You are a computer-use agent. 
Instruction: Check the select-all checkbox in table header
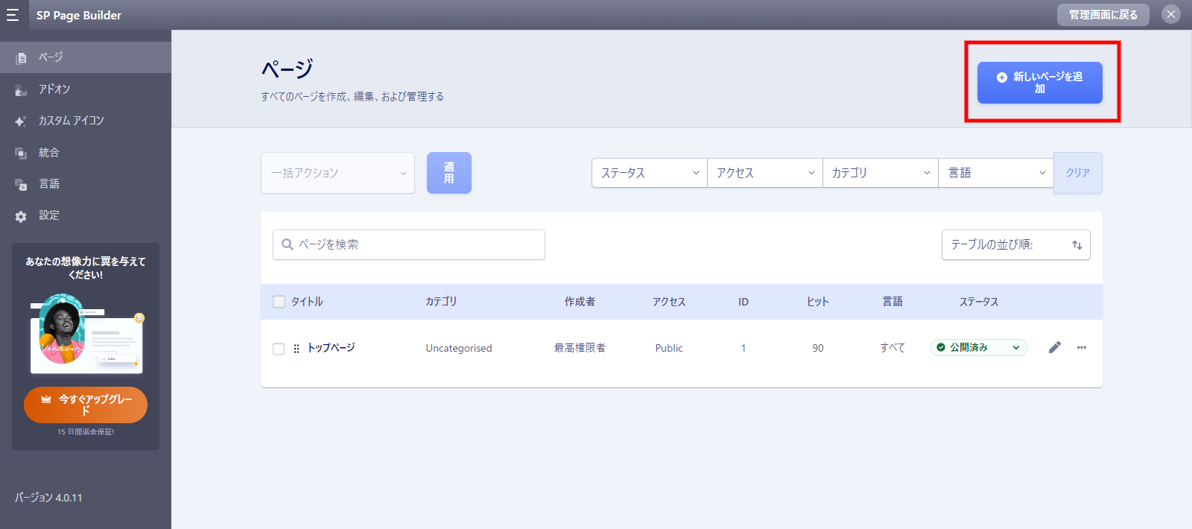point(279,302)
